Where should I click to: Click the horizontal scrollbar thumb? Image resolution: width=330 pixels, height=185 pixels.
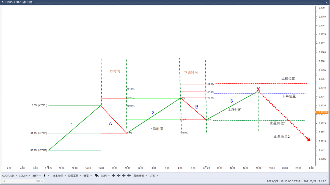[x=38, y=181]
